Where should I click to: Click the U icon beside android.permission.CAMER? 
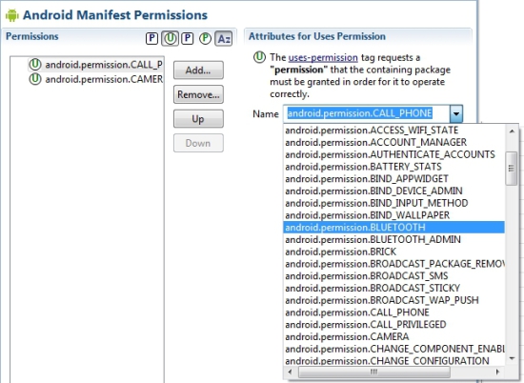coord(34,79)
